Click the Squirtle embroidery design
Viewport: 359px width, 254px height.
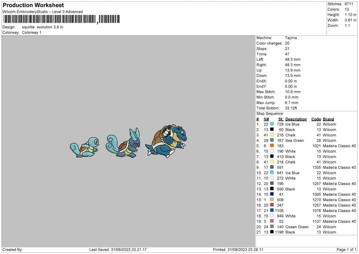(x=85, y=147)
